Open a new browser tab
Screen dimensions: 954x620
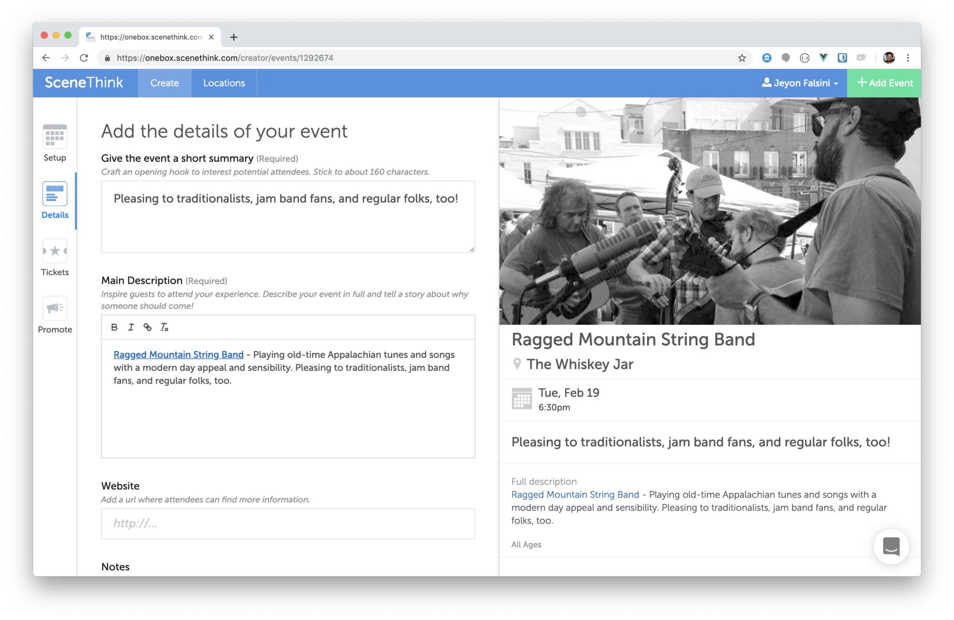234,37
